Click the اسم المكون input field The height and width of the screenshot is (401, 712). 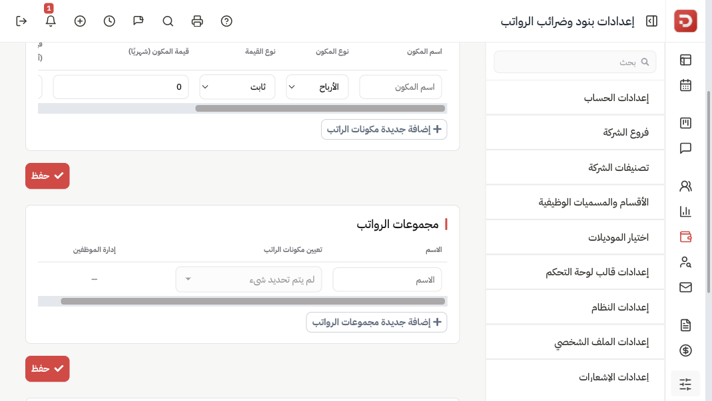tap(400, 87)
